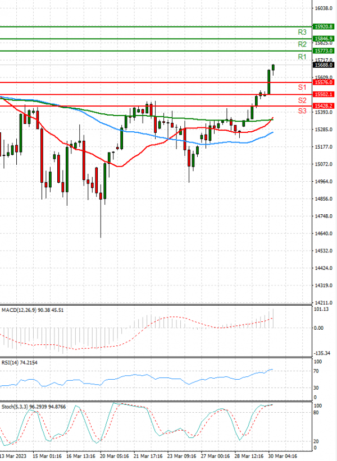Click the 28 Mar 12:16 time label

[x=249, y=457]
